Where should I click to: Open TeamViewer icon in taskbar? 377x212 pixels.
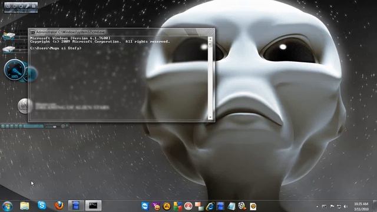145,207
